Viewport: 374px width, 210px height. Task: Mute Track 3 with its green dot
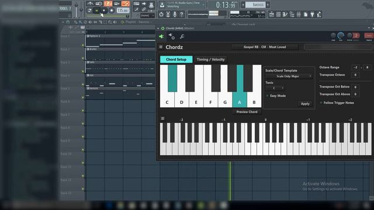click(83, 71)
